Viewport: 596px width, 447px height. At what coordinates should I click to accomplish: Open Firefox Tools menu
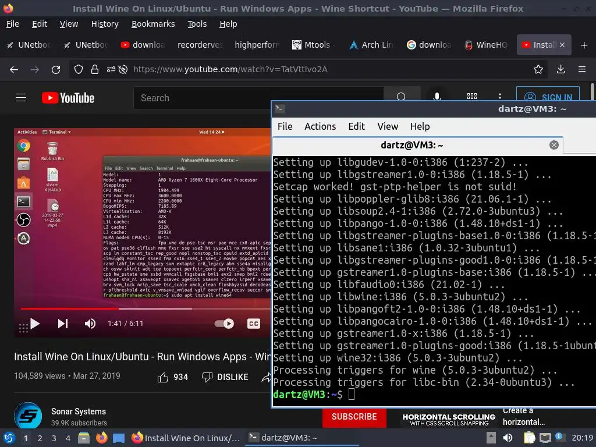197,24
